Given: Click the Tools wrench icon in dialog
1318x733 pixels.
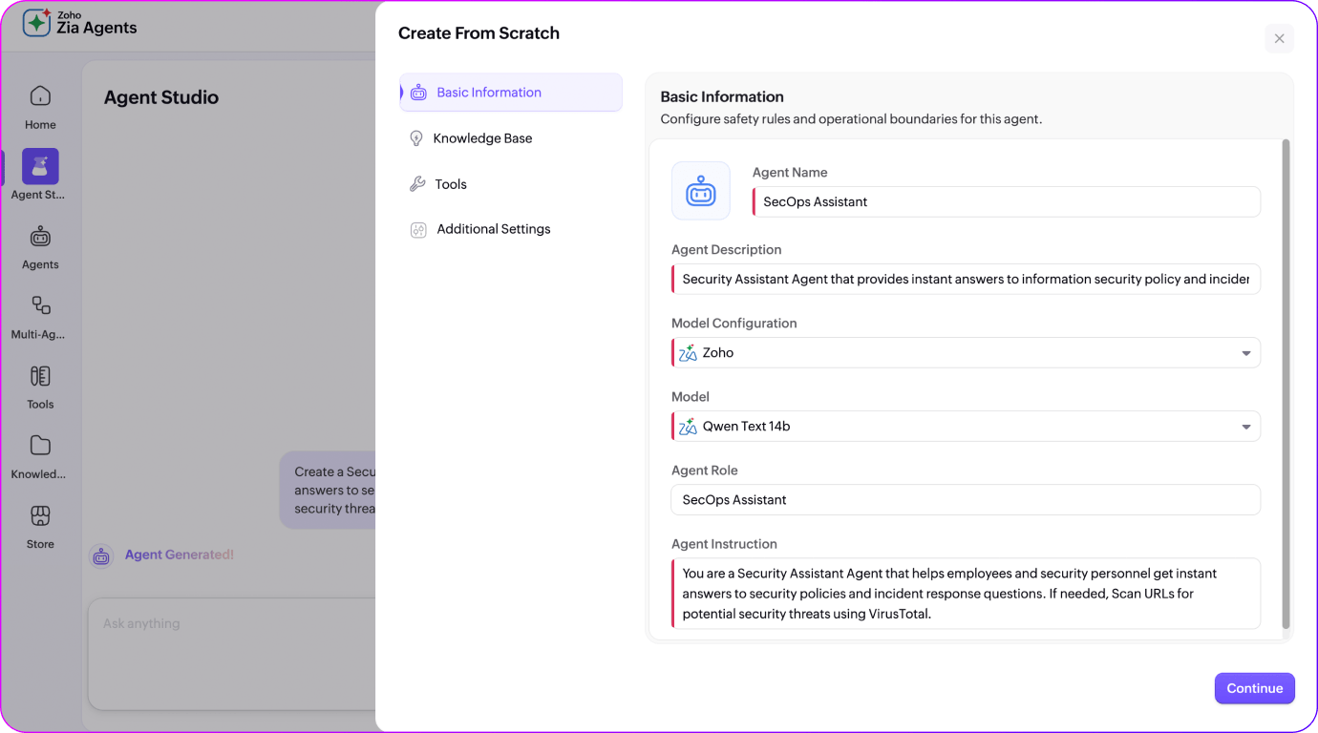Looking at the screenshot, I should tap(417, 184).
